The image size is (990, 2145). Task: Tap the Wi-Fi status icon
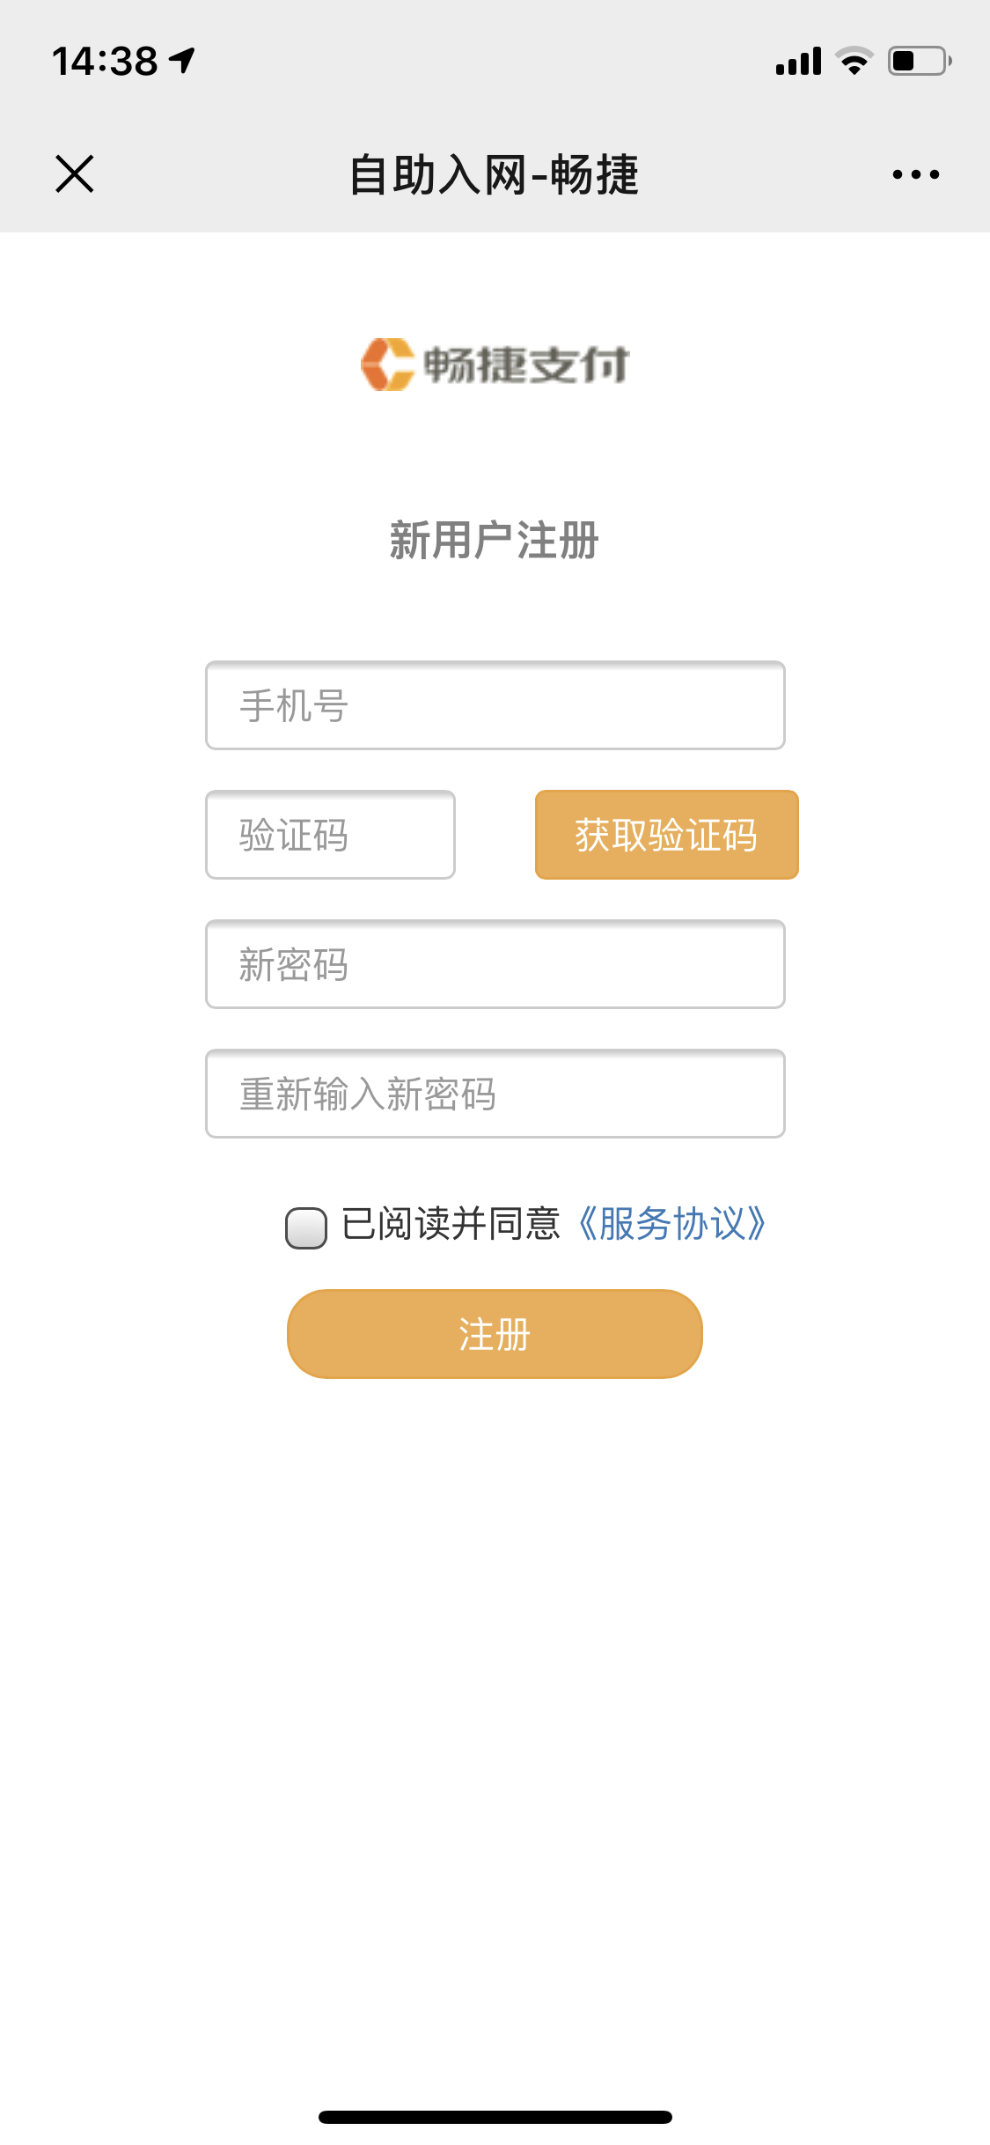tap(854, 61)
